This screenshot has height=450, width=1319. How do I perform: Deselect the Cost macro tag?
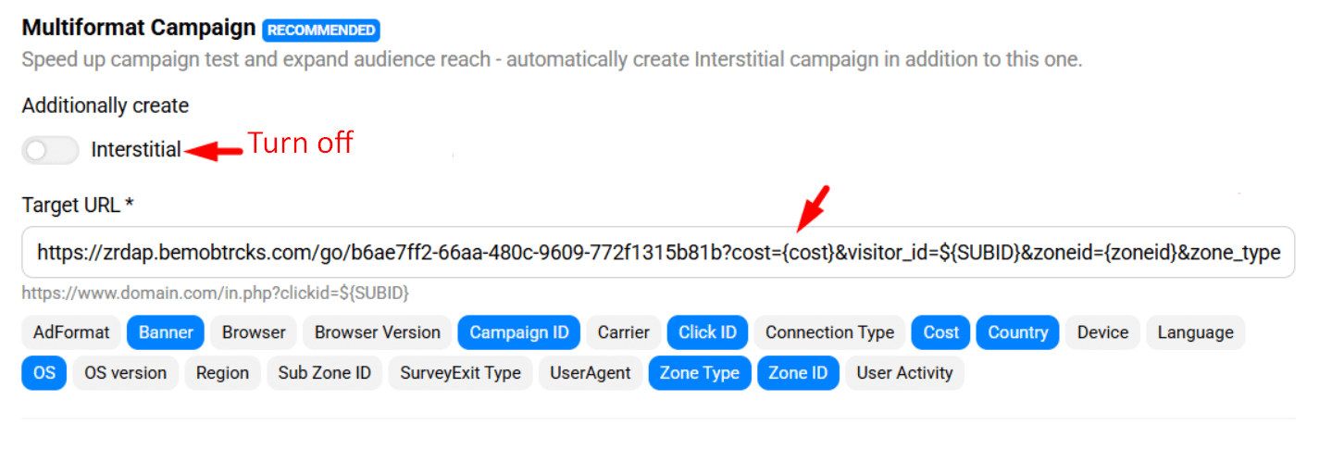(x=940, y=332)
